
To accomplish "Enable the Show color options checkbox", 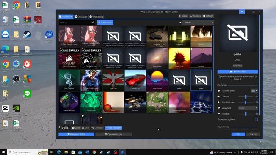I will click(x=256, y=120).
